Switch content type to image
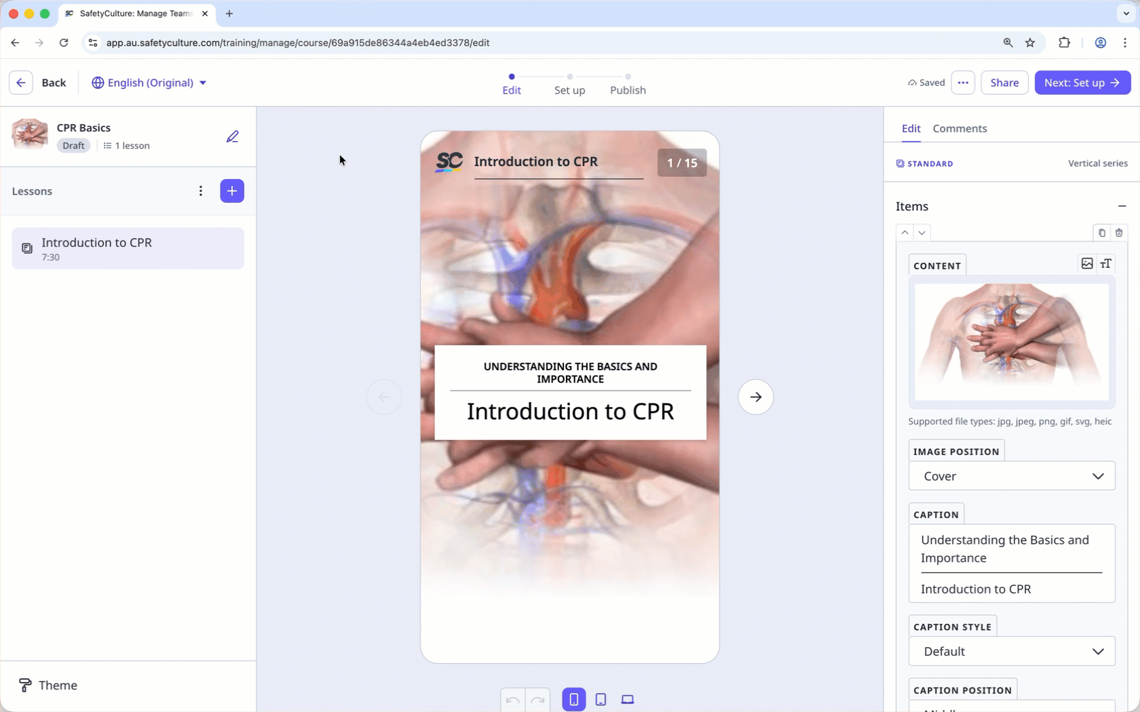Image resolution: width=1140 pixels, height=712 pixels. click(1087, 264)
